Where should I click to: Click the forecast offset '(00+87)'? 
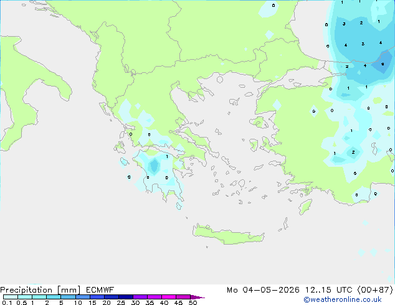coord(375,290)
